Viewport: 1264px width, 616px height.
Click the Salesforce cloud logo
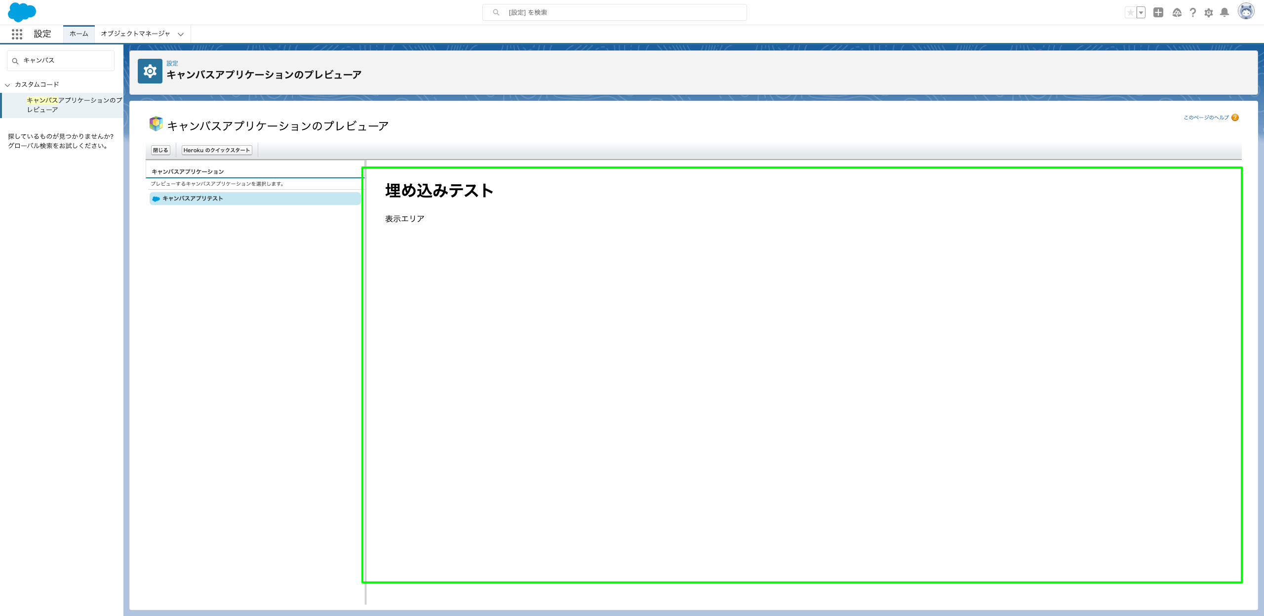[x=22, y=12]
